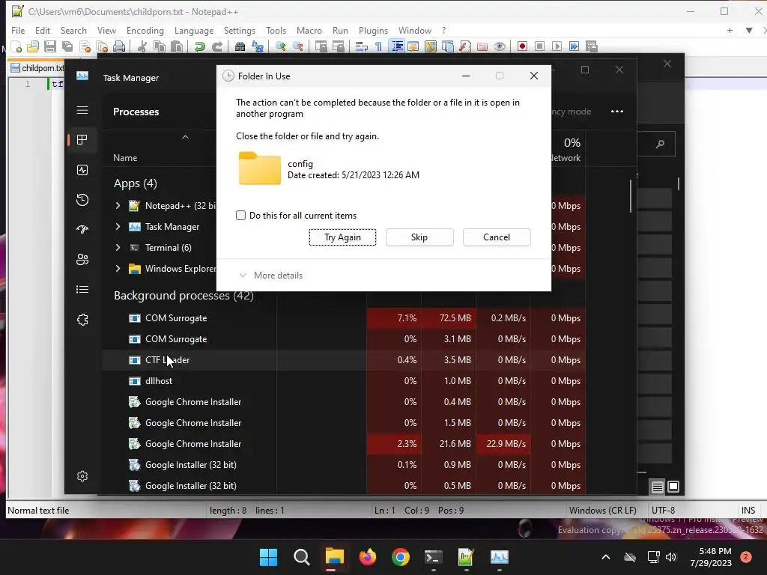Expand More details in Folder In Use dialog
The width and height of the screenshot is (767, 575).
pos(270,276)
